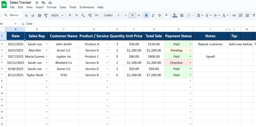Open the File menu
256x127 pixels.
12,7
